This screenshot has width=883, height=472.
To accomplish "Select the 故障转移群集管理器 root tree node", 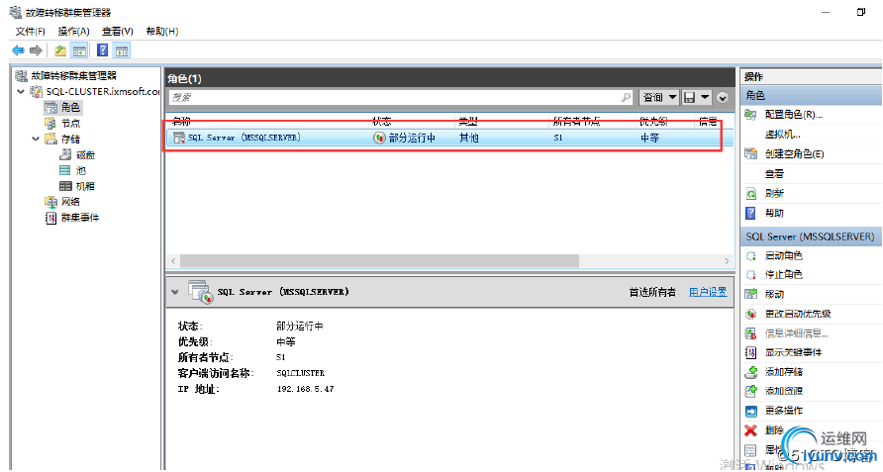I will coord(73,75).
